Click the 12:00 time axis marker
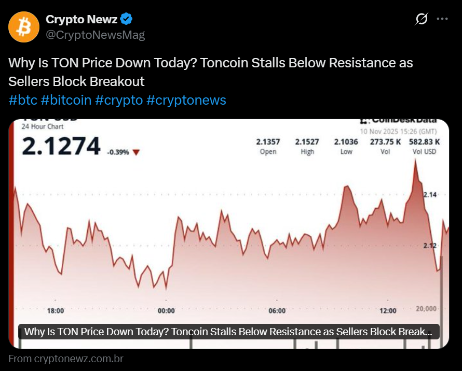462x371 pixels. click(x=388, y=311)
